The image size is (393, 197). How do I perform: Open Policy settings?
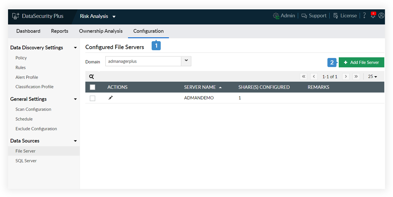click(x=21, y=58)
